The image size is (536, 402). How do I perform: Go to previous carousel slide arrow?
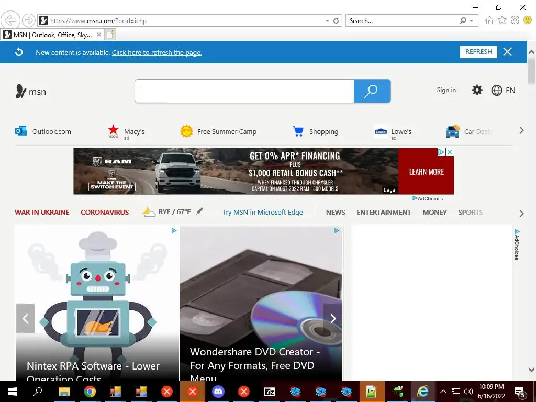tap(26, 318)
